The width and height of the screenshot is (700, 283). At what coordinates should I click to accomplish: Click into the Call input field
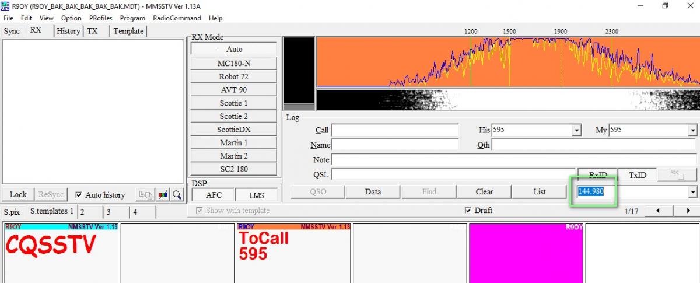[x=395, y=130]
